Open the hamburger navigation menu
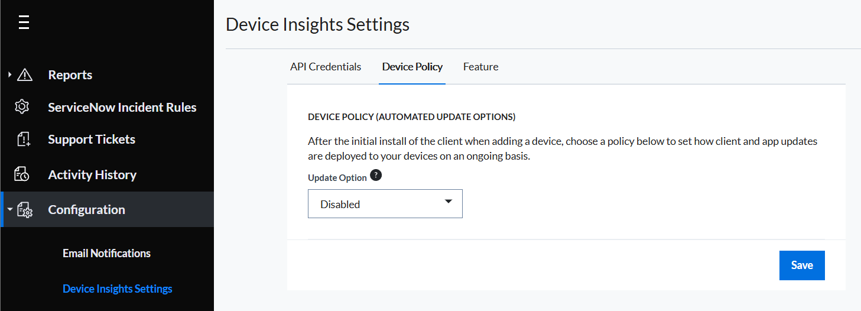861x311 pixels. coord(24,22)
